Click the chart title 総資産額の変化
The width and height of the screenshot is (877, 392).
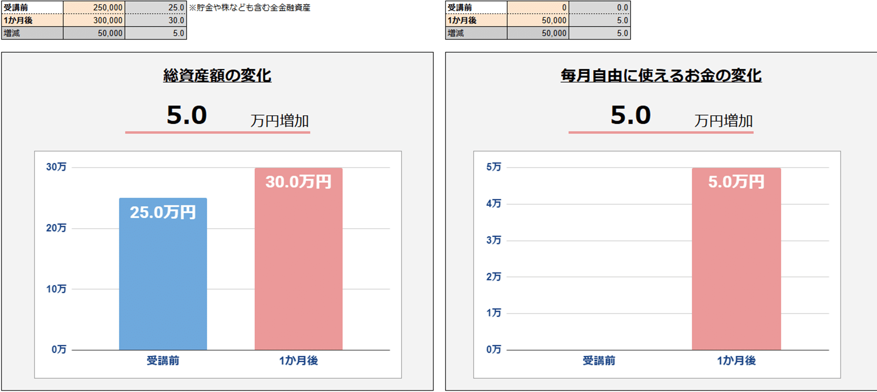pyautogui.click(x=217, y=76)
